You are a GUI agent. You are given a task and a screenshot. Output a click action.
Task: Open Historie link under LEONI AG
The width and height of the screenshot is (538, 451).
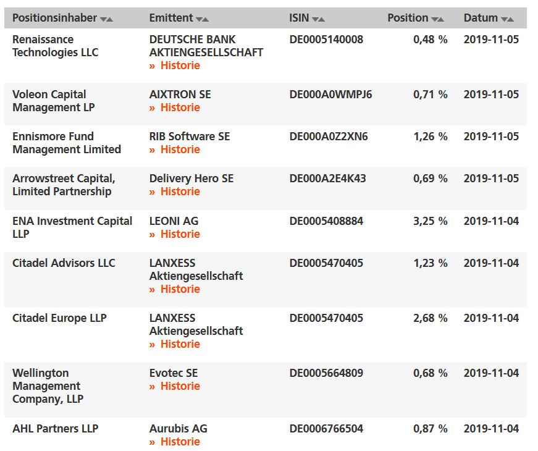pos(180,234)
